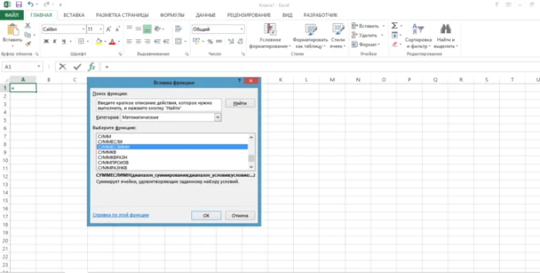
Task: Increase the font size
Action: (108, 29)
